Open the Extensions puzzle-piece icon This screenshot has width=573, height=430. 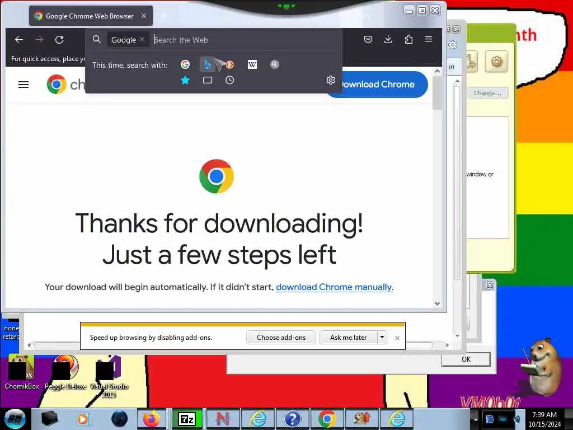tap(408, 39)
